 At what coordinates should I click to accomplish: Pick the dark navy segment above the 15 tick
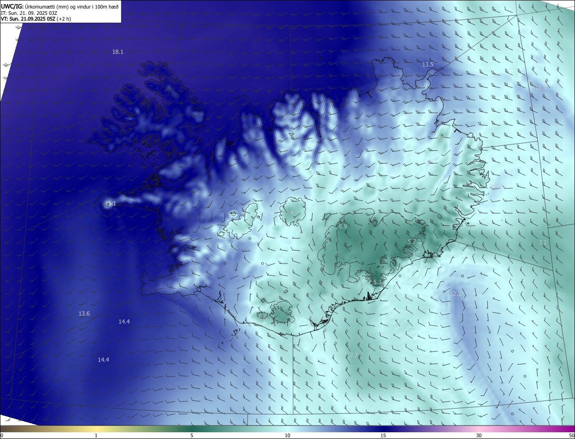click(x=383, y=429)
